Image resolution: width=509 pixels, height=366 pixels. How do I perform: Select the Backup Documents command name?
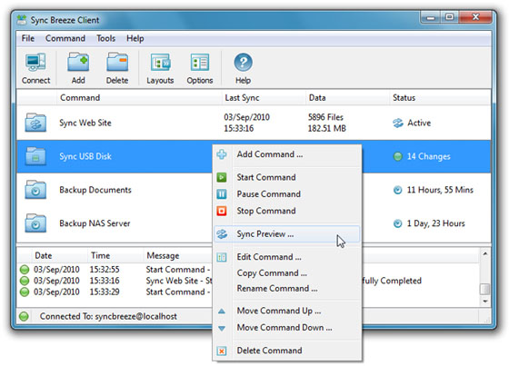click(95, 190)
